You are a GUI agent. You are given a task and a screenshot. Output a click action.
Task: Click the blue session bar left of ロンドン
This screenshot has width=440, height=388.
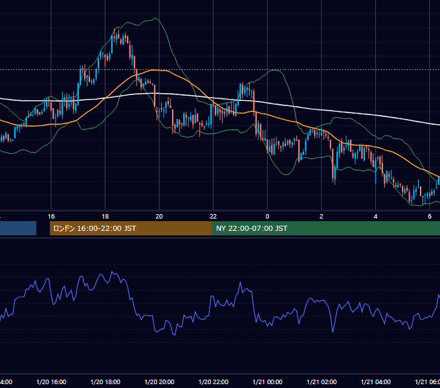[18, 228]
